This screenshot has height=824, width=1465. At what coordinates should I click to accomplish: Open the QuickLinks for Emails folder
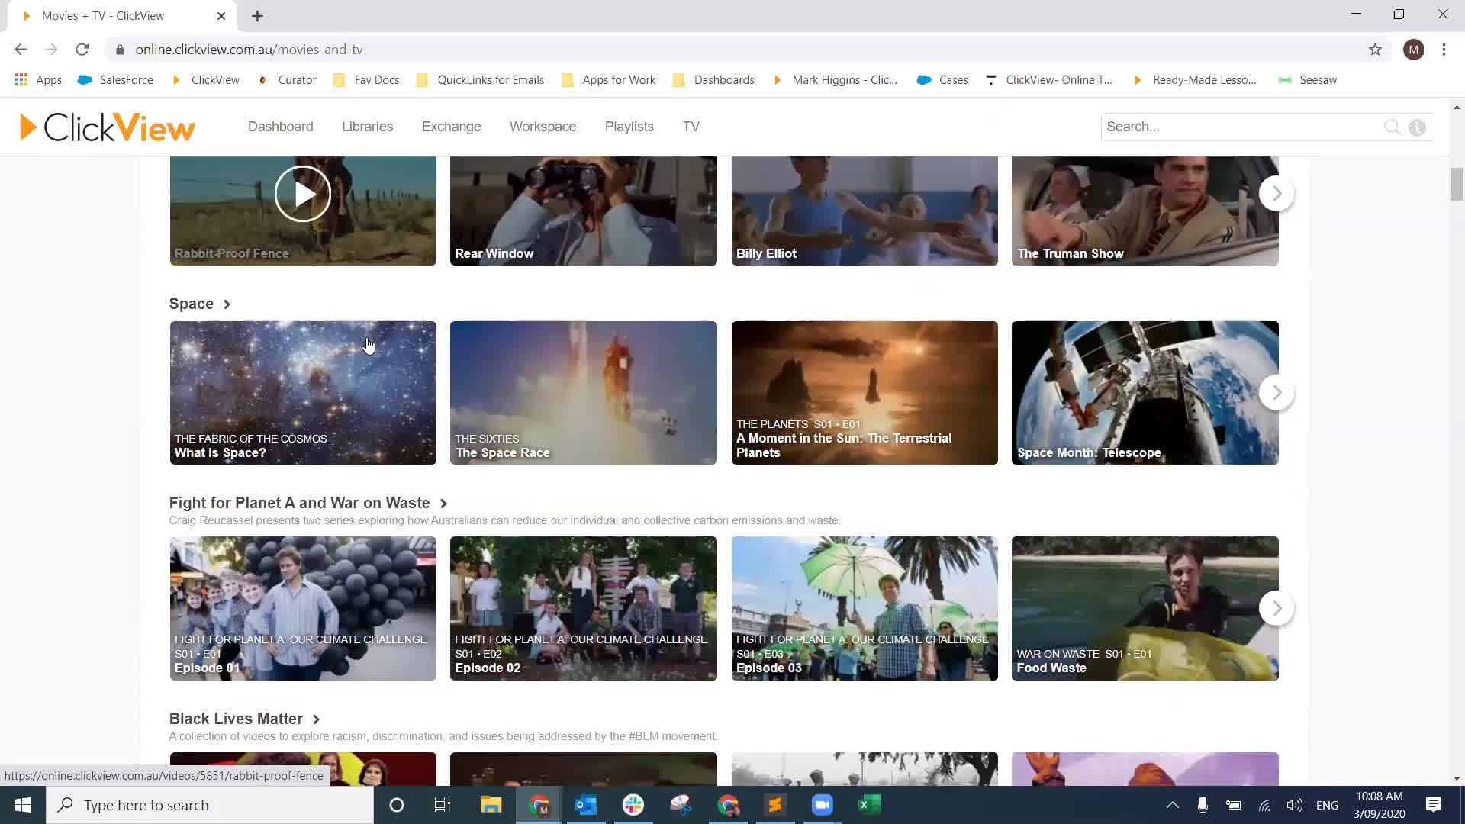pos(480,80)
